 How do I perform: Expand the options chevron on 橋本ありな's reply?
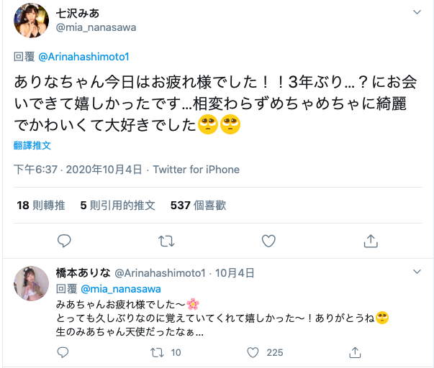point(417,272)
